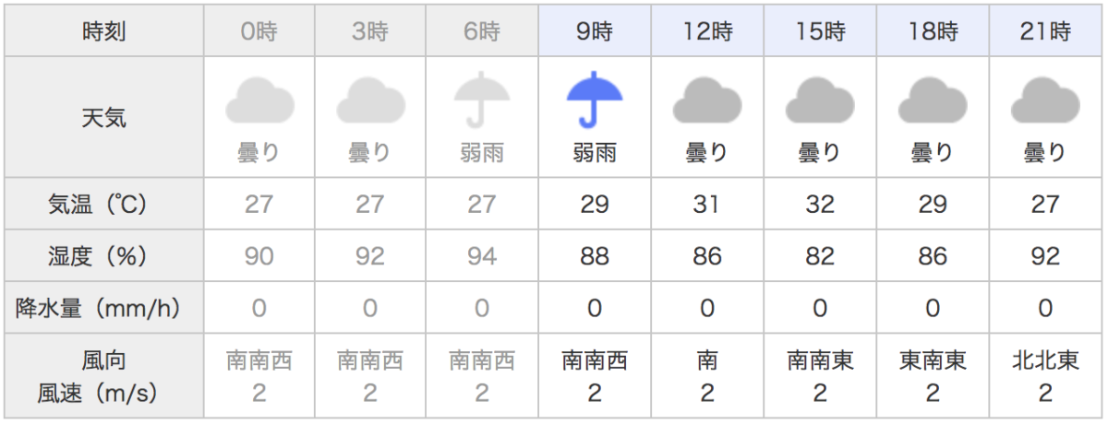
Task: Click the 気温（℃） row label
Action: (x=104, y=204)
